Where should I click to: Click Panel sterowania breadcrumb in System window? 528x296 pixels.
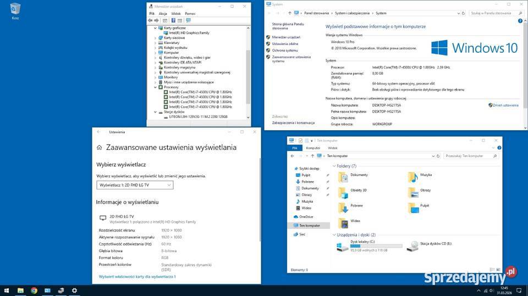point(317,13)
